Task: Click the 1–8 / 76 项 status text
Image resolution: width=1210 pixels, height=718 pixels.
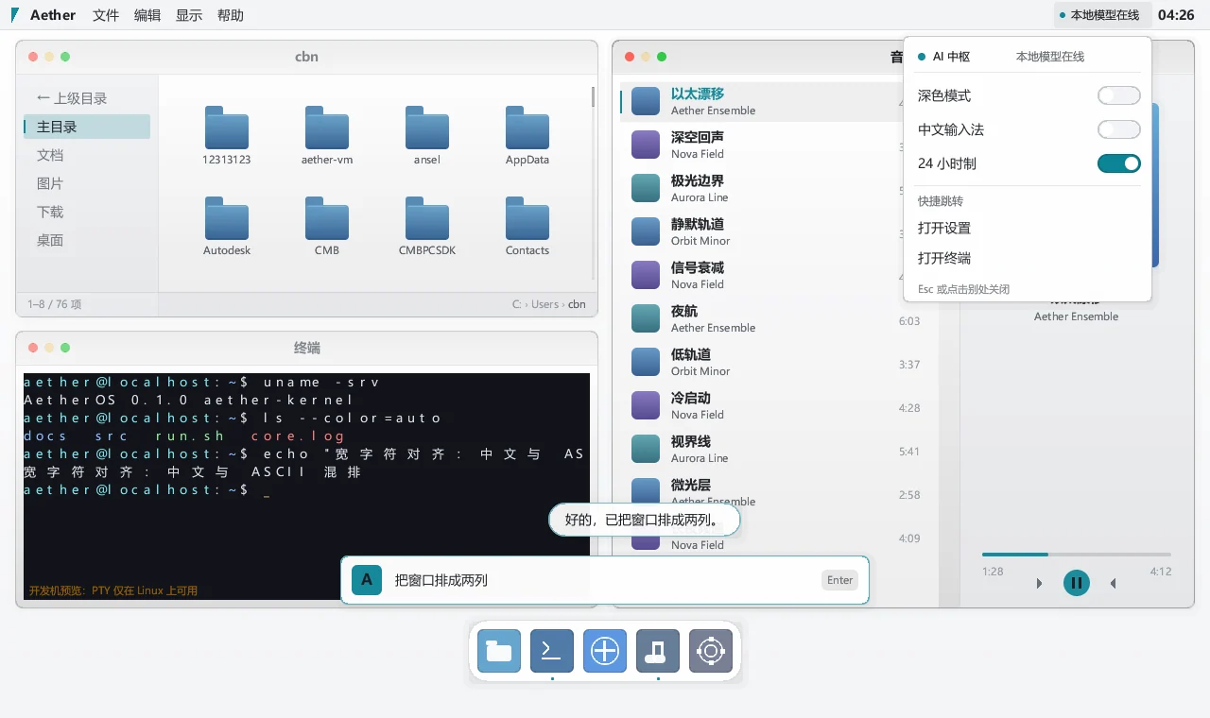Action: click(x=55, y=304)
